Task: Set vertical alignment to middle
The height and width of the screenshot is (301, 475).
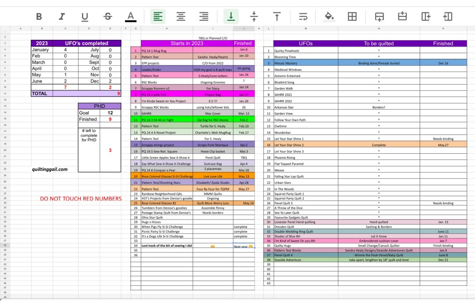Action: [x=254, y=17]
